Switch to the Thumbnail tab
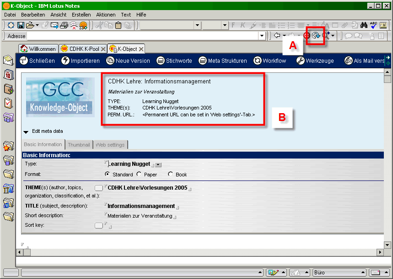Viewport: 393px width, 279px height. click(x=79, y=145)
